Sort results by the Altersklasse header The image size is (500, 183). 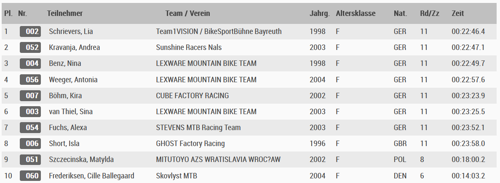[x=356, y=13]
